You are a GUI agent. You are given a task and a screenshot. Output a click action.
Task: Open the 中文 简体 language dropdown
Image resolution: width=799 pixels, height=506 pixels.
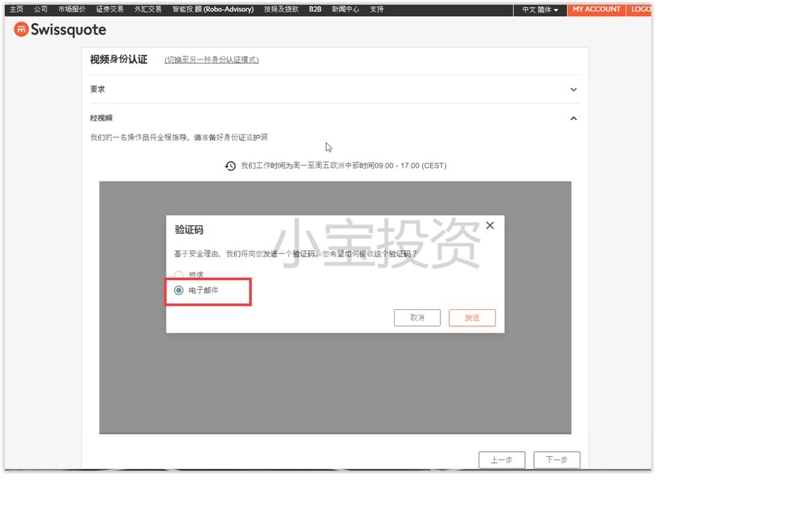540,10
